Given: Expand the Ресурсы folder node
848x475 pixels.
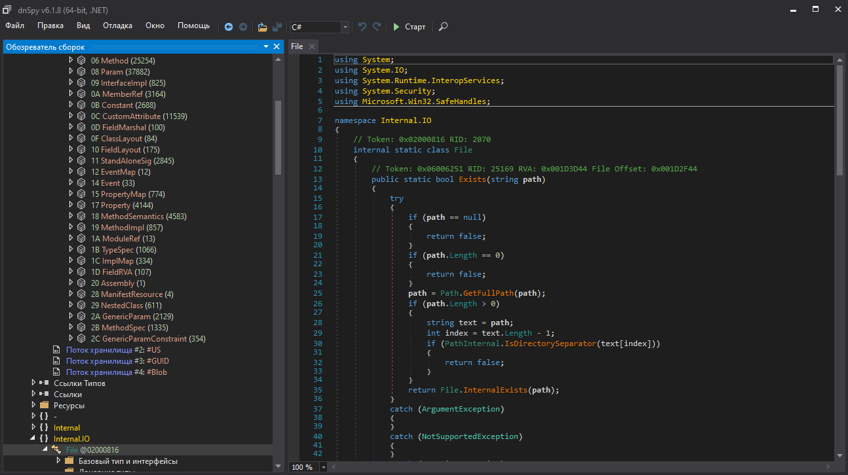Looking at the screenshot, I should coord(33,406).
